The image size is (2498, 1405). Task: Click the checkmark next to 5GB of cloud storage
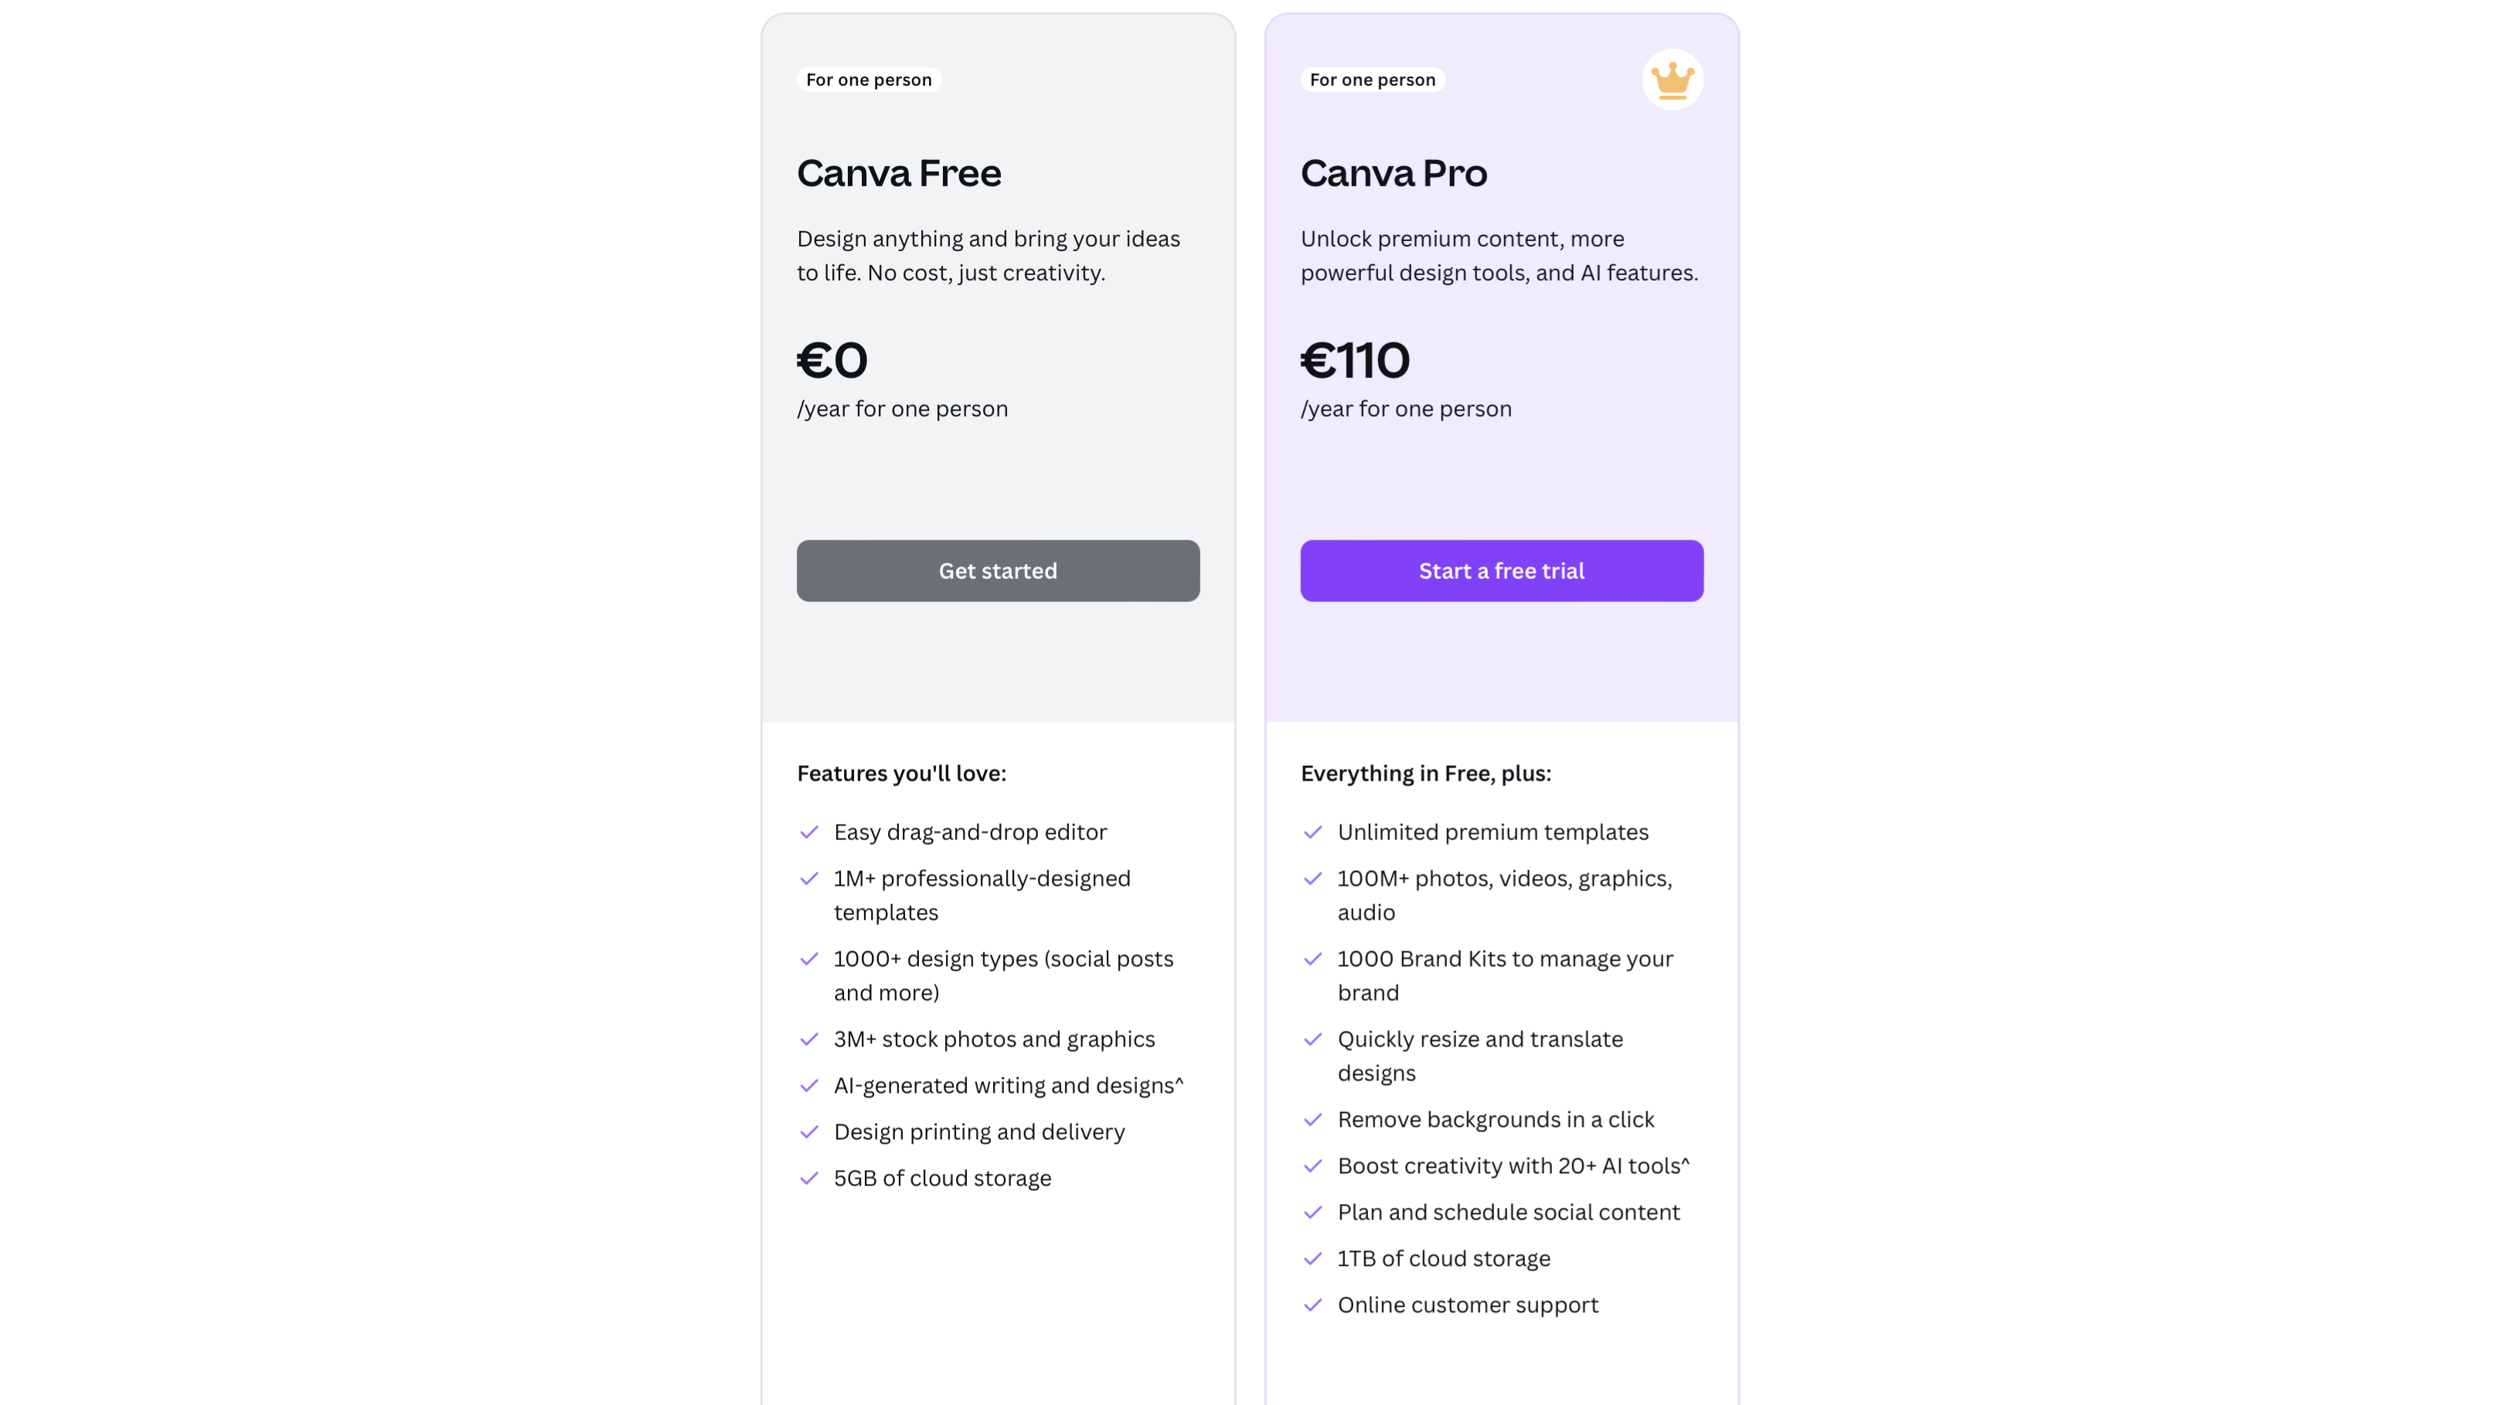click(808, 1178)
